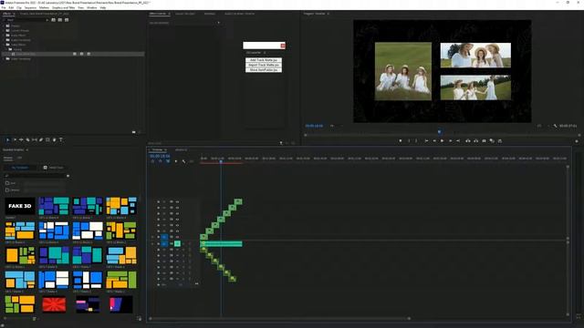The height and width of the screenshot is (328, 584).
Task: Open the Edit menu
Action: (11, 7)
